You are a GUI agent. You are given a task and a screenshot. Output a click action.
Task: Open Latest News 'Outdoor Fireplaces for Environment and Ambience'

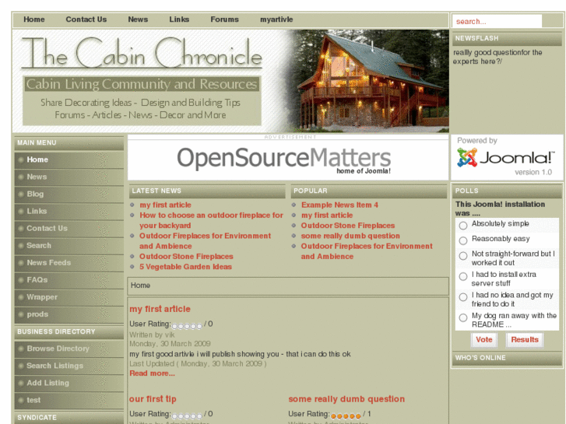pos(205,240)
